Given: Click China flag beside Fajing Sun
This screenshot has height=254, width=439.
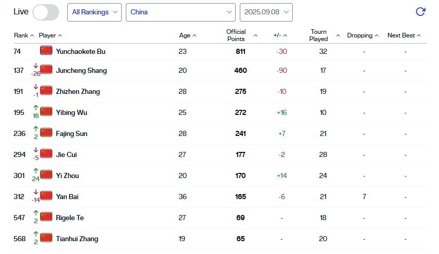Looking at the screenshot, I should pyautogui.click(x=46, y=133).
